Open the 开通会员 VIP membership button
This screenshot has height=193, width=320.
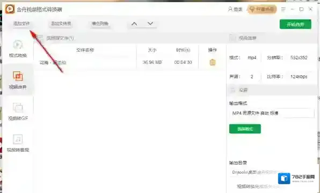(262, 9)
